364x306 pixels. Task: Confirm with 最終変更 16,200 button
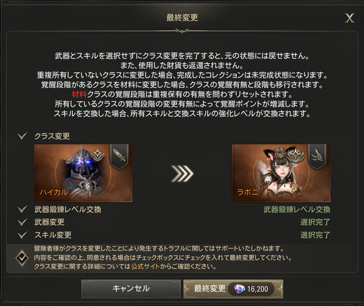(x=233, y=289)
